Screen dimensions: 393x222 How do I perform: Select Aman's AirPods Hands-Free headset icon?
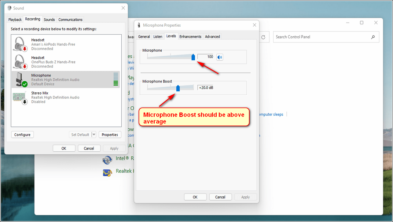(x=20, y=44)
